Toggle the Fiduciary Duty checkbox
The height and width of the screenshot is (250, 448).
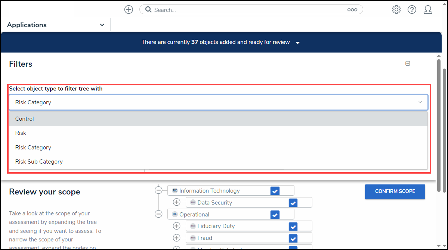[x=293, y=226]
